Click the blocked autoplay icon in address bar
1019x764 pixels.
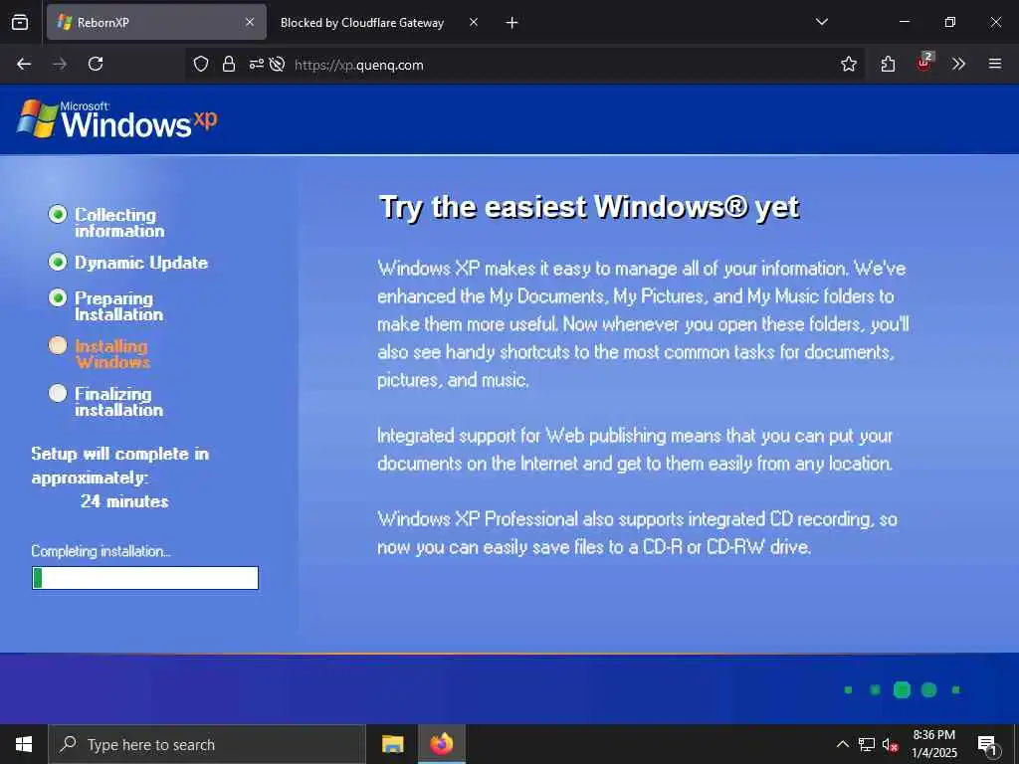click(x=277, y=64)
